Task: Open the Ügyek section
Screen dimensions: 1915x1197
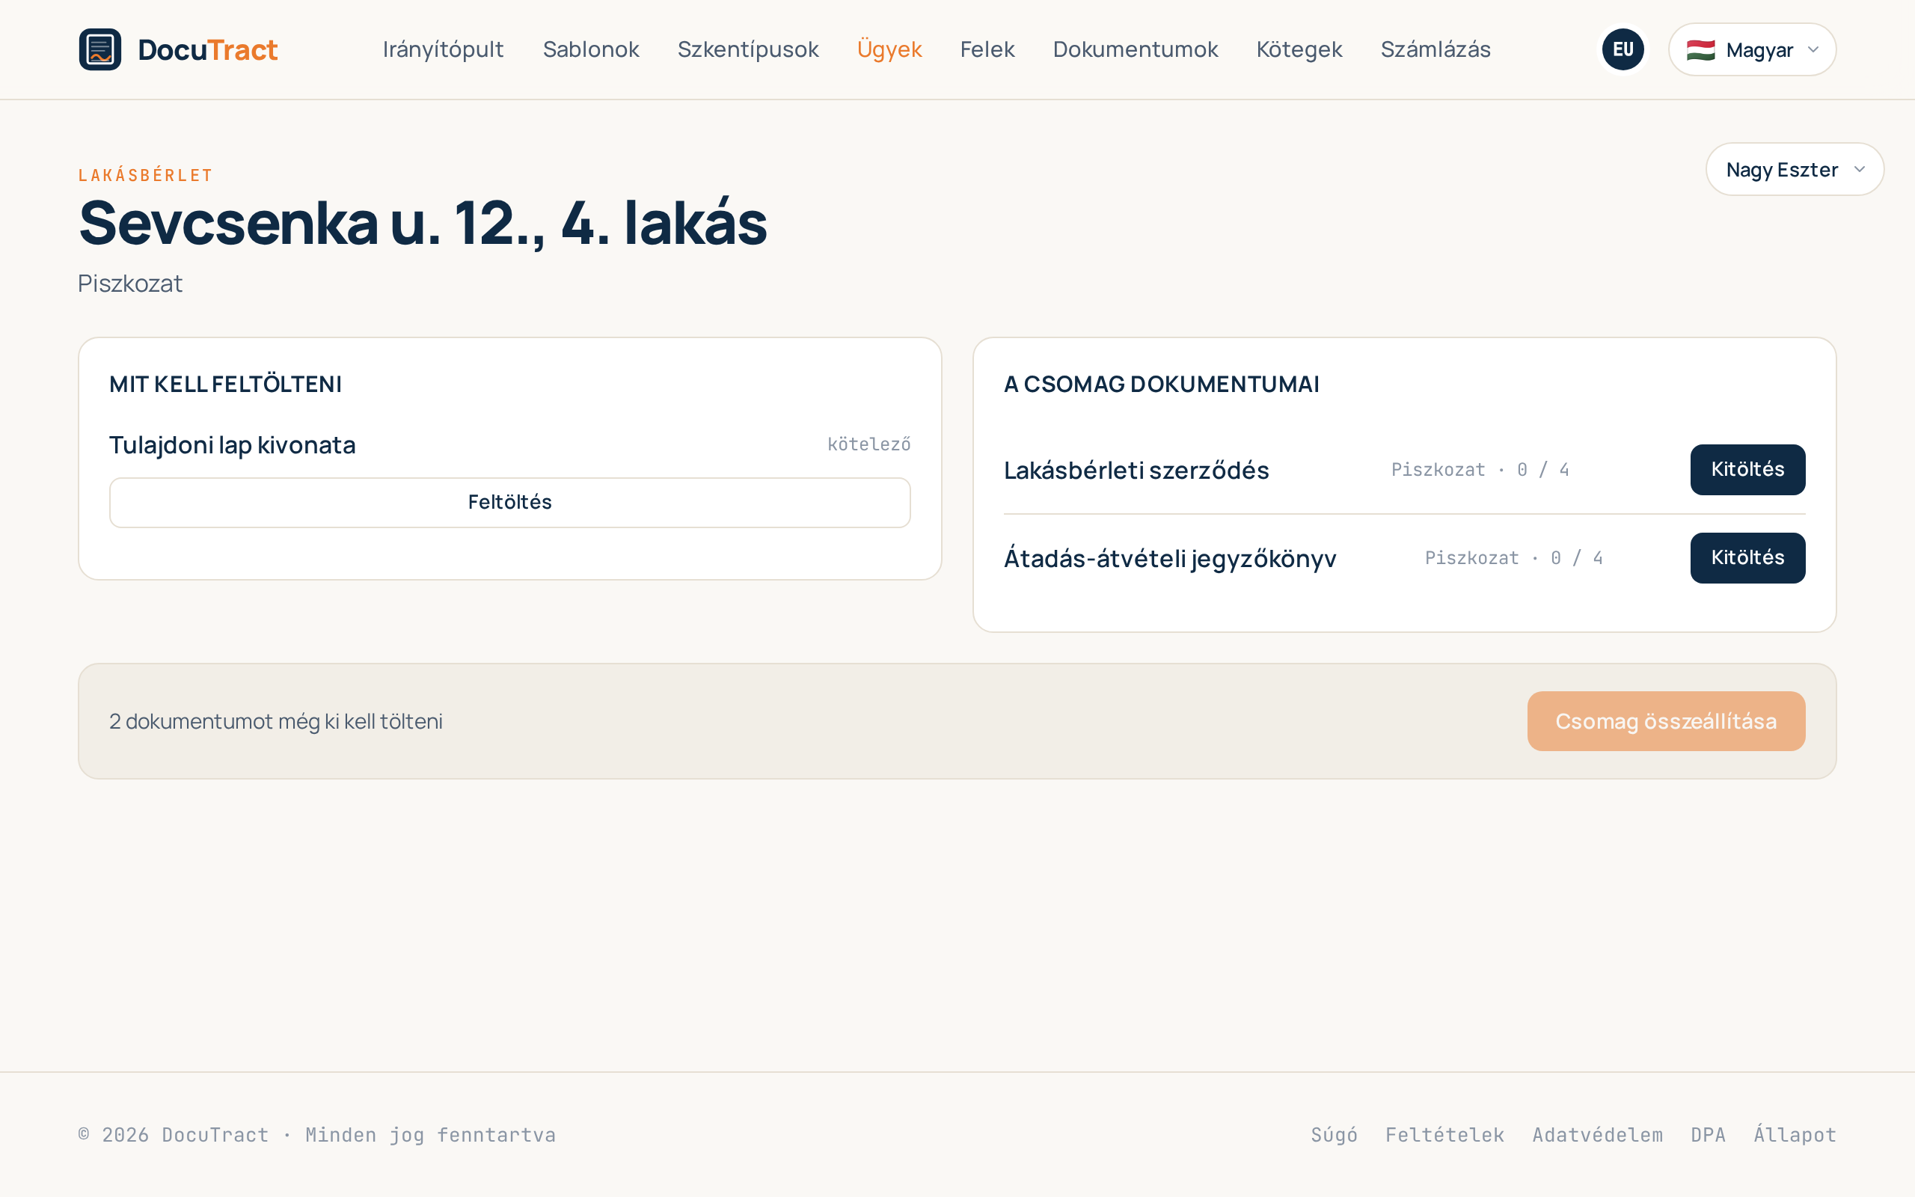Action: 889,49
